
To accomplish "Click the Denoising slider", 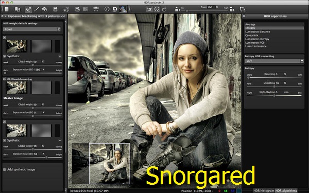I will [x=274, y=78].
